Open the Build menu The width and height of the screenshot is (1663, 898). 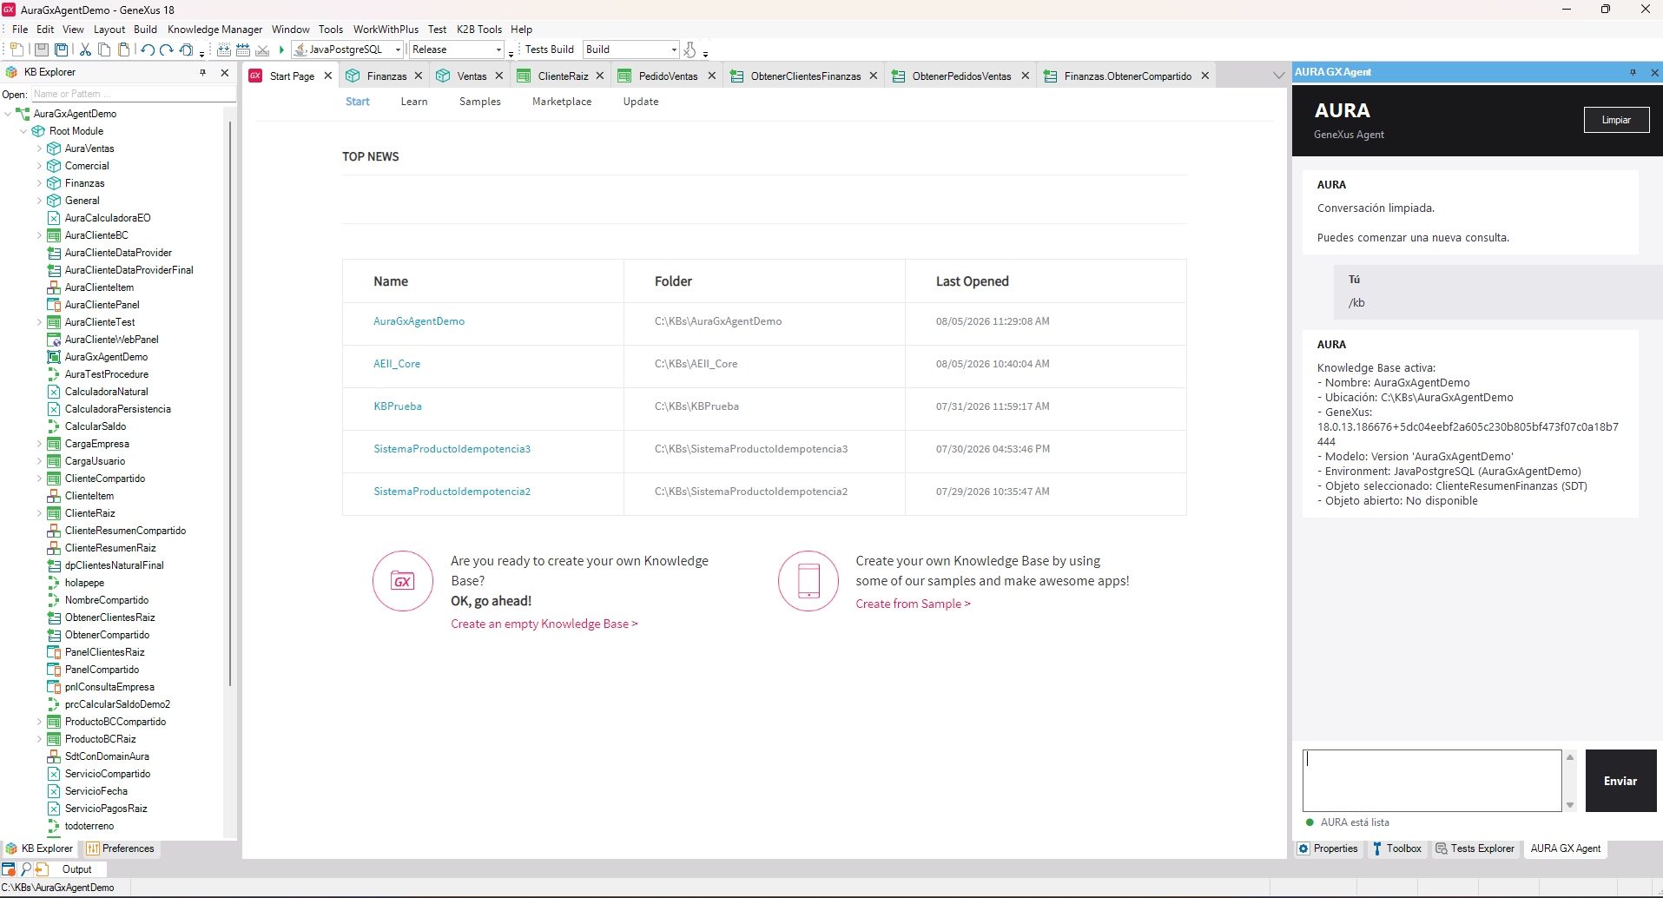(x=145, y=29)
